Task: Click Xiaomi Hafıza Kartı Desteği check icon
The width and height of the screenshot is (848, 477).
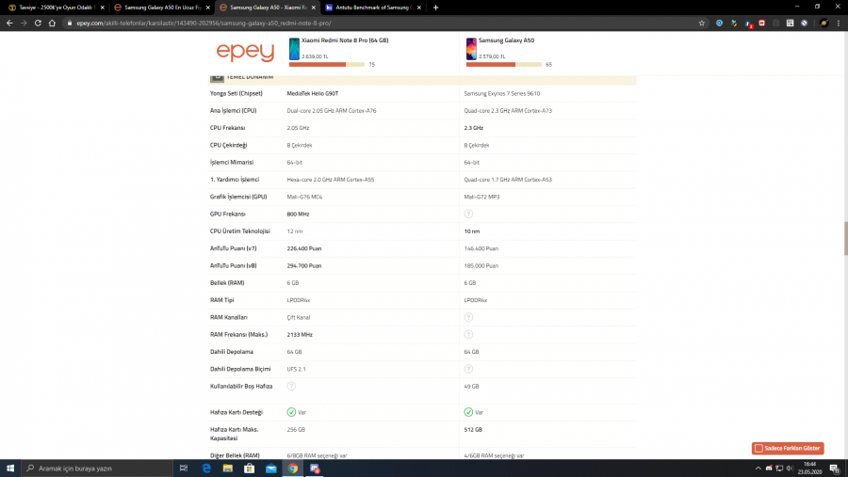Action: (x=291, y=412)
